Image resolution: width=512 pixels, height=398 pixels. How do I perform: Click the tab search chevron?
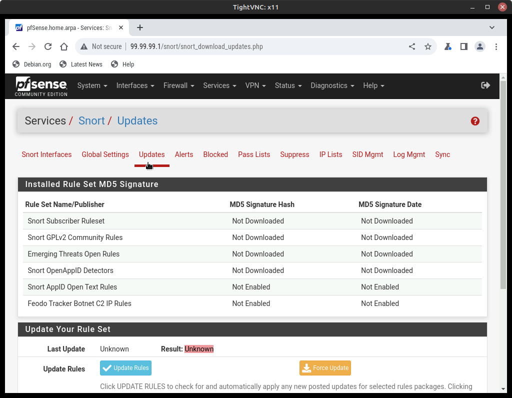tap(492, 28)
